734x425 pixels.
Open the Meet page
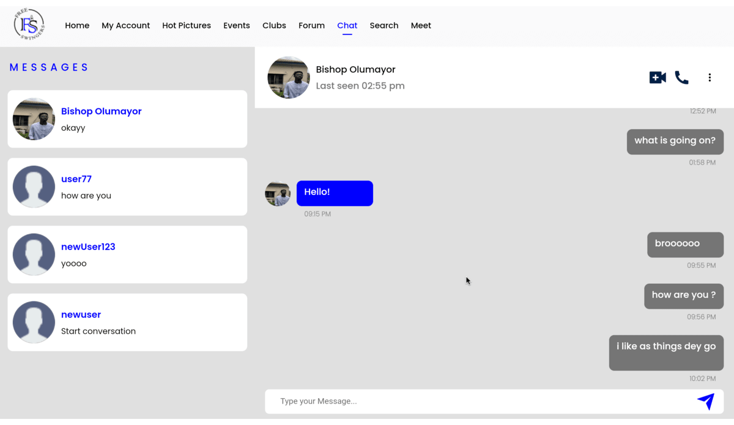[421, 26]
